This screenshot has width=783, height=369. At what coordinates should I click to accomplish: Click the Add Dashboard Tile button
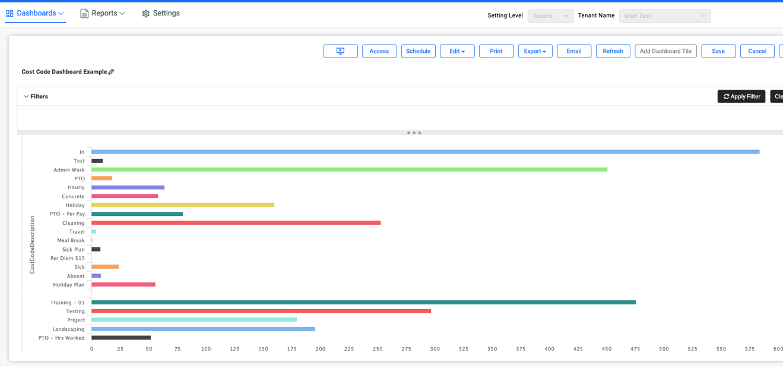665,51
